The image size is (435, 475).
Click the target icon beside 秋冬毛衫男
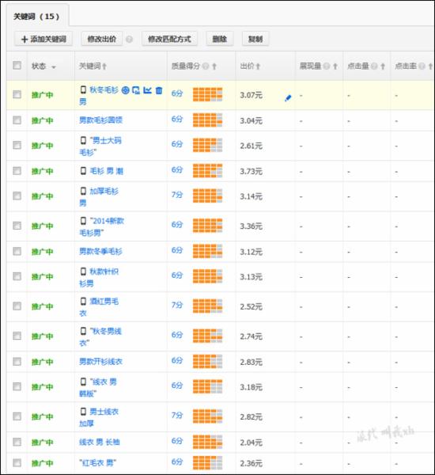pyautogui.click(x=125, y=90)
